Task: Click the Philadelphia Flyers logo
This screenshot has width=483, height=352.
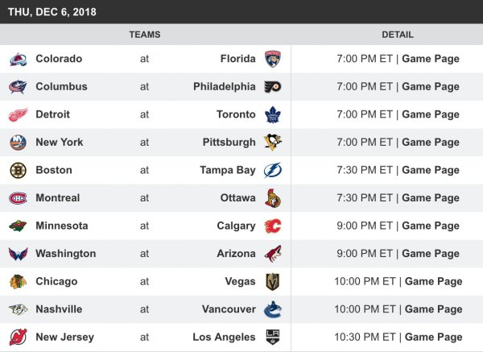Action: tap(273, 87)
